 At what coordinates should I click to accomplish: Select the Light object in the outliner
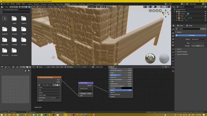pyautogui.click(x=182, y=20)
